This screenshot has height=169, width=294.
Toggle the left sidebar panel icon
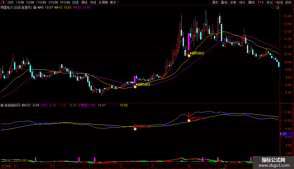coord(3,2)
